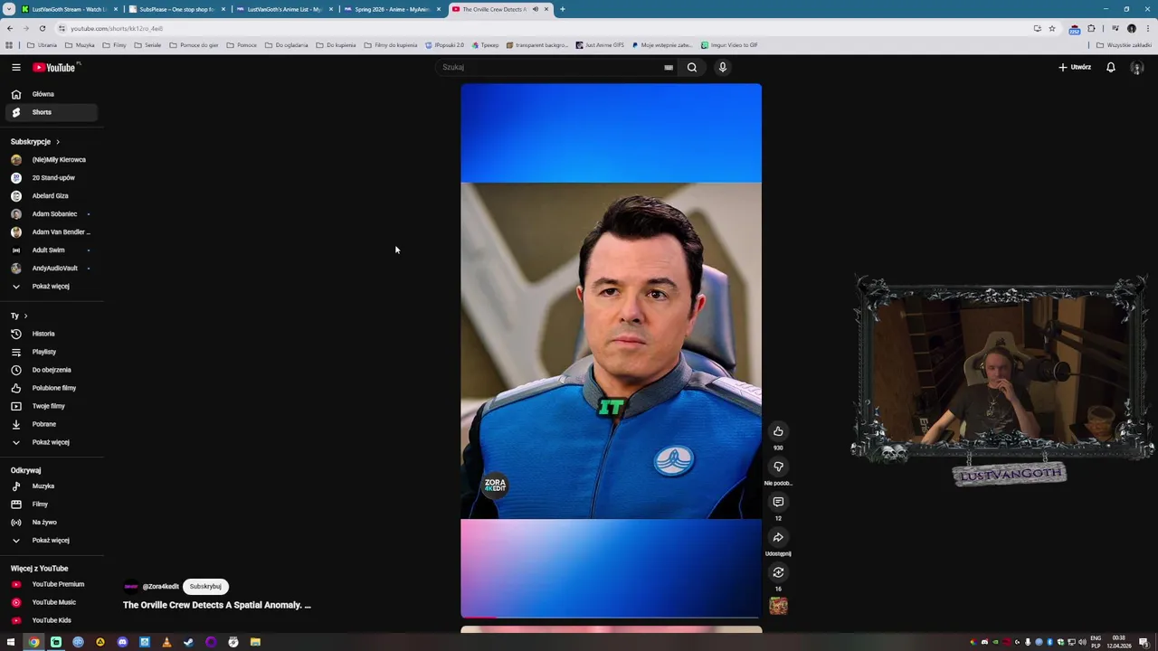Image resolution: width=1158 pixels, height=651 pixels.
Task: Open Adult Swim channel
Action: pos(51,250)
